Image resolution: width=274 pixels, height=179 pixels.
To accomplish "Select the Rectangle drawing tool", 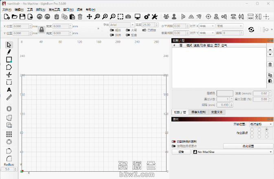I will [x=9, y=59].
